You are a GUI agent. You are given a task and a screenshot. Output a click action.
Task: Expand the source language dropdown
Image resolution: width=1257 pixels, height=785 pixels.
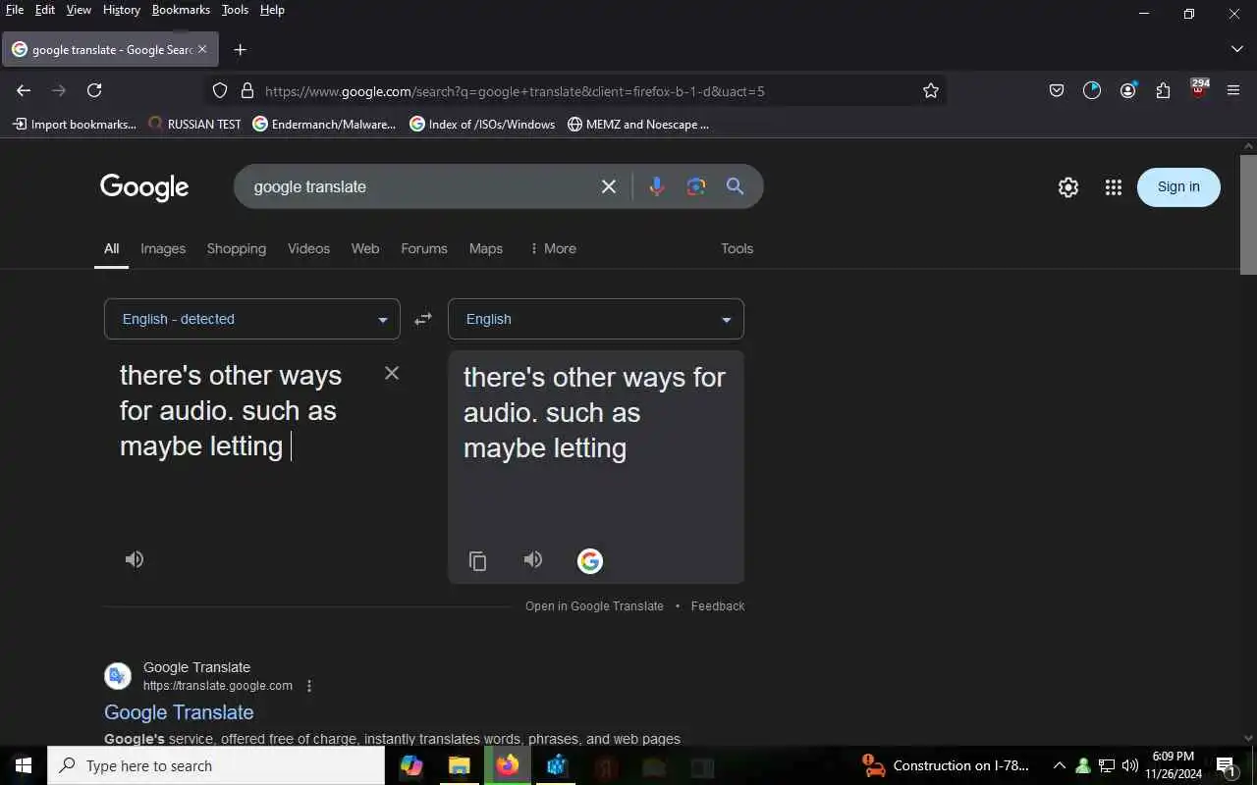tap(252, 319)
